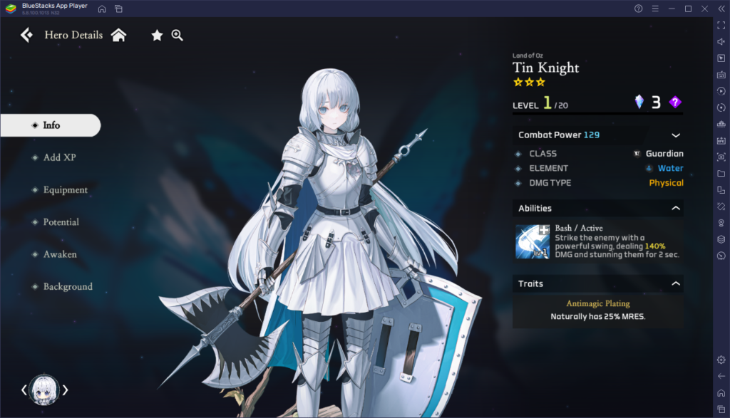Click the back arrow beside Hero Details
This screenshot has height=418, width=730.
(26, 35)
